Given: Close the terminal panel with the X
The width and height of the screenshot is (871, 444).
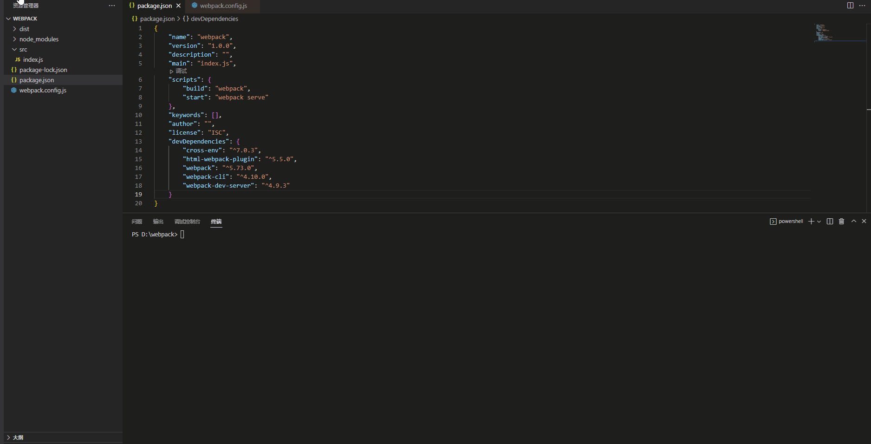Looking at the screenshot, I should coord(864,222).
